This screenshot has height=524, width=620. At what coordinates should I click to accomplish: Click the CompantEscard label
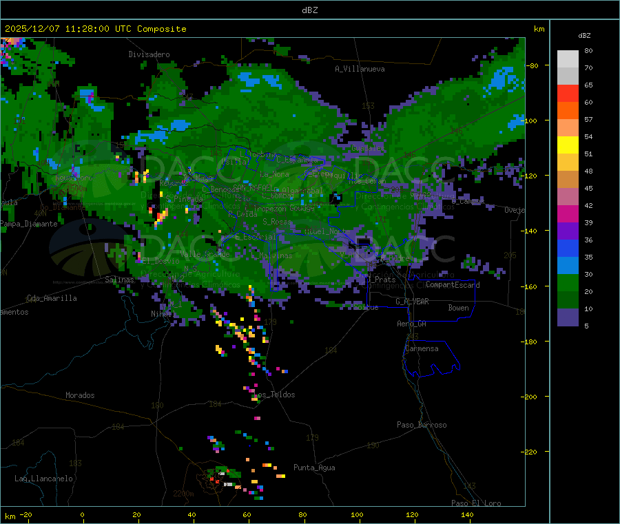point(453,285)
